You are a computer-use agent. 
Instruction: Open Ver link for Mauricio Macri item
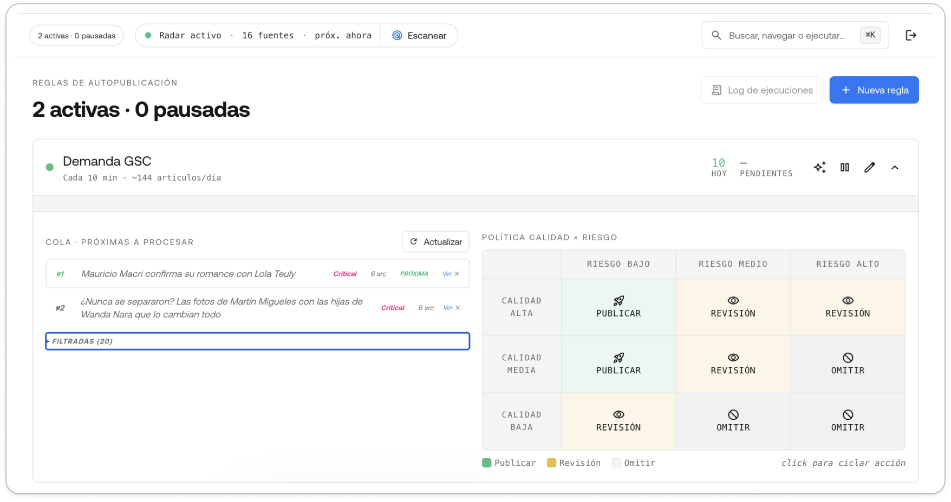[x=447, y=274]
